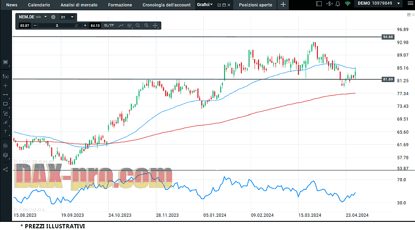Viewport: 415px width, 230px height.
Task: Toggle visibility of EMA 50 indicator
Action: [15, 161]
